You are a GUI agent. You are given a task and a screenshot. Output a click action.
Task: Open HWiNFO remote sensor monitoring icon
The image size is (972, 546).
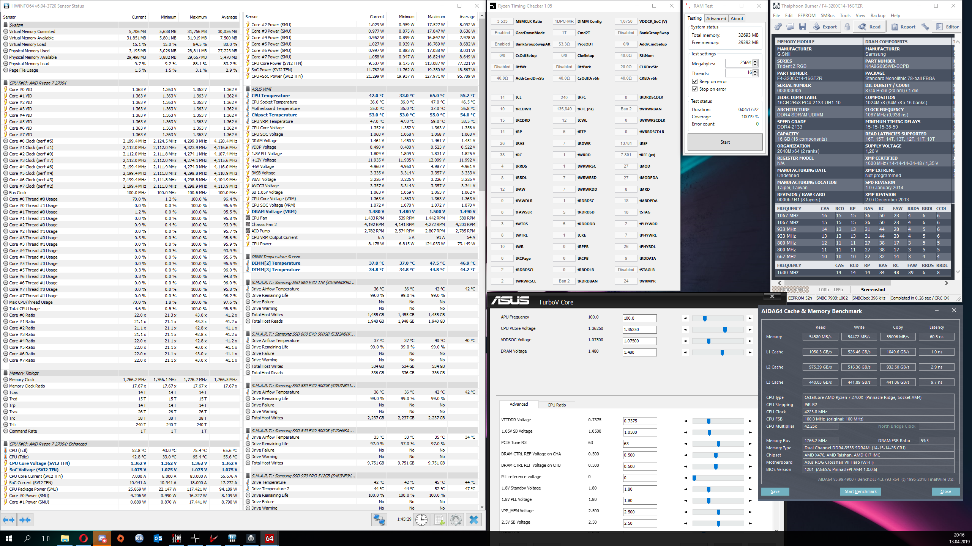379,520
